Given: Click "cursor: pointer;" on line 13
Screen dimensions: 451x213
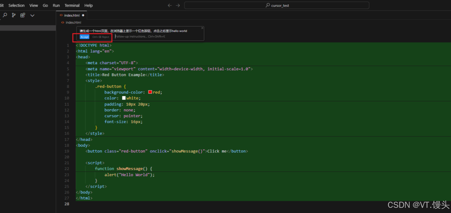Looking at the screenshot, I should point(124,116).
